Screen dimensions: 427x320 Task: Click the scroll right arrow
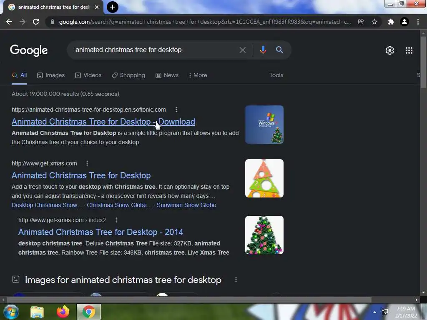417,300
